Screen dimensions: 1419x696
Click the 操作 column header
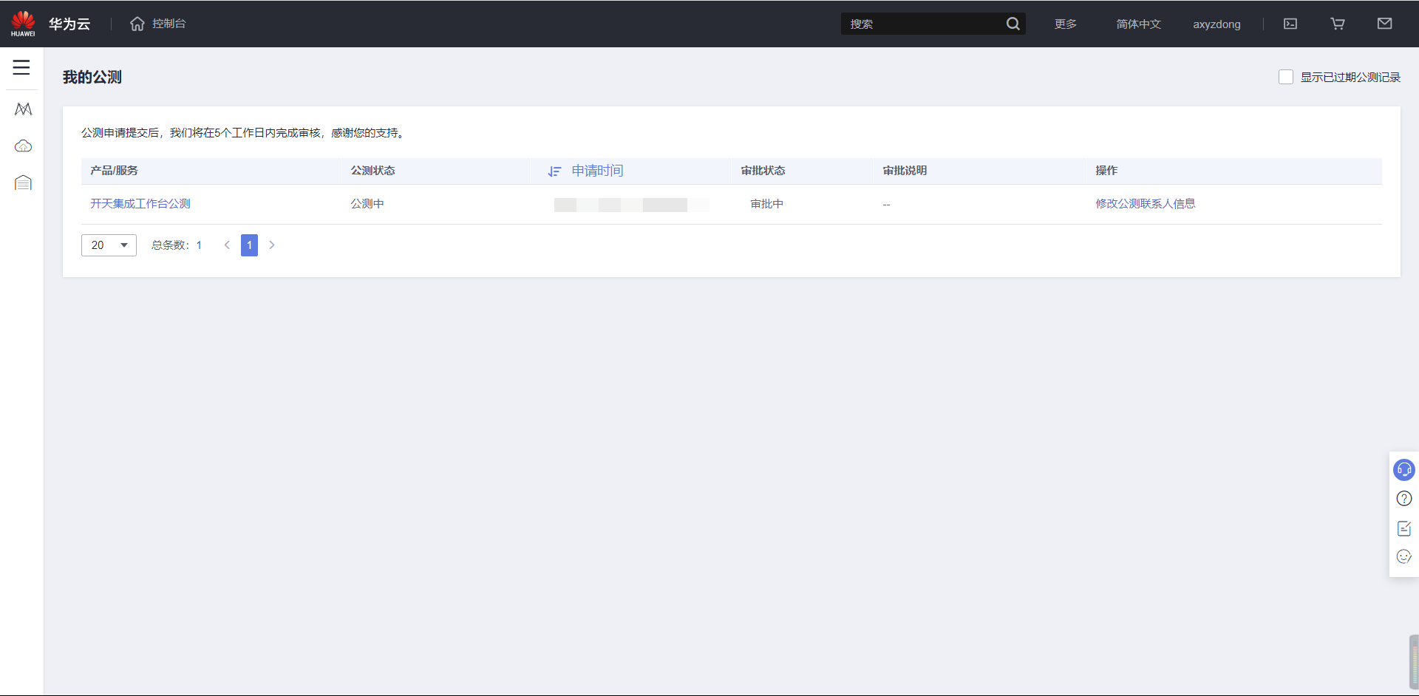tap(1106, 171)
